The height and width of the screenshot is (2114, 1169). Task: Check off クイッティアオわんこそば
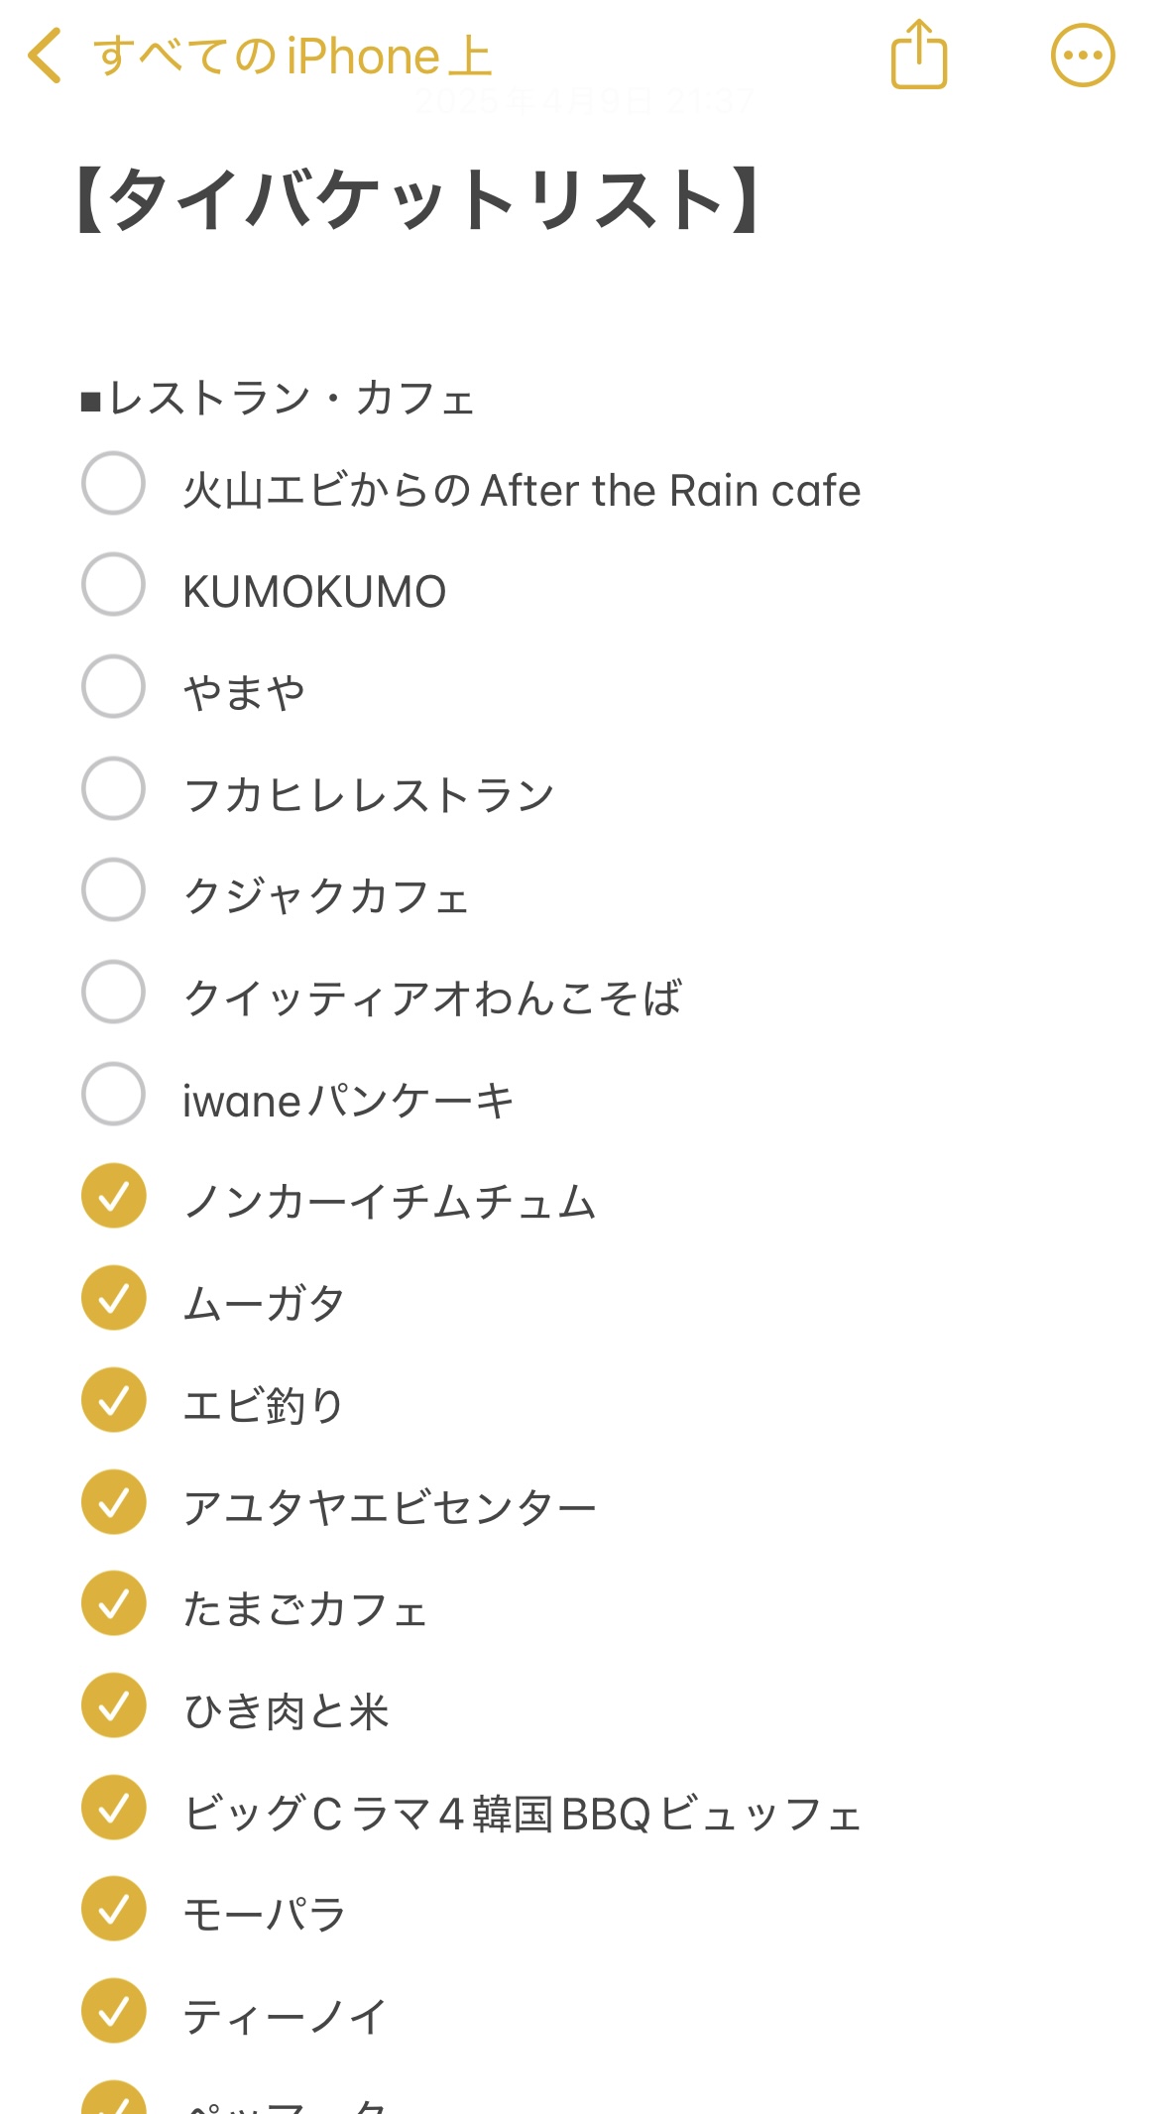click(x=114, y=992)
